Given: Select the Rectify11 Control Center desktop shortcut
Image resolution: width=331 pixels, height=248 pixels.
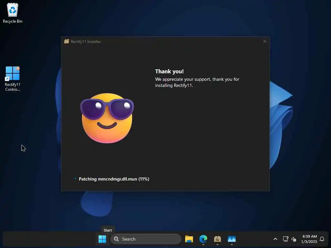Looking at the screenshot, I should pyautogui.click(x=13, y=79).
